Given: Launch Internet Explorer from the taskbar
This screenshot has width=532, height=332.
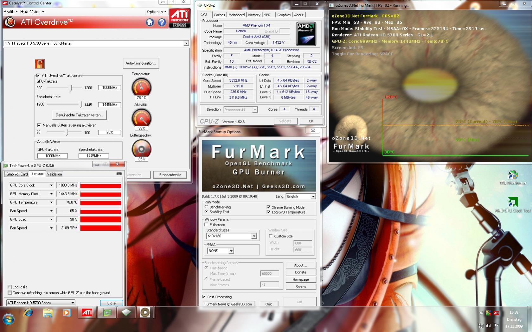Looking at the screenshot, I should tap(29, 313).
